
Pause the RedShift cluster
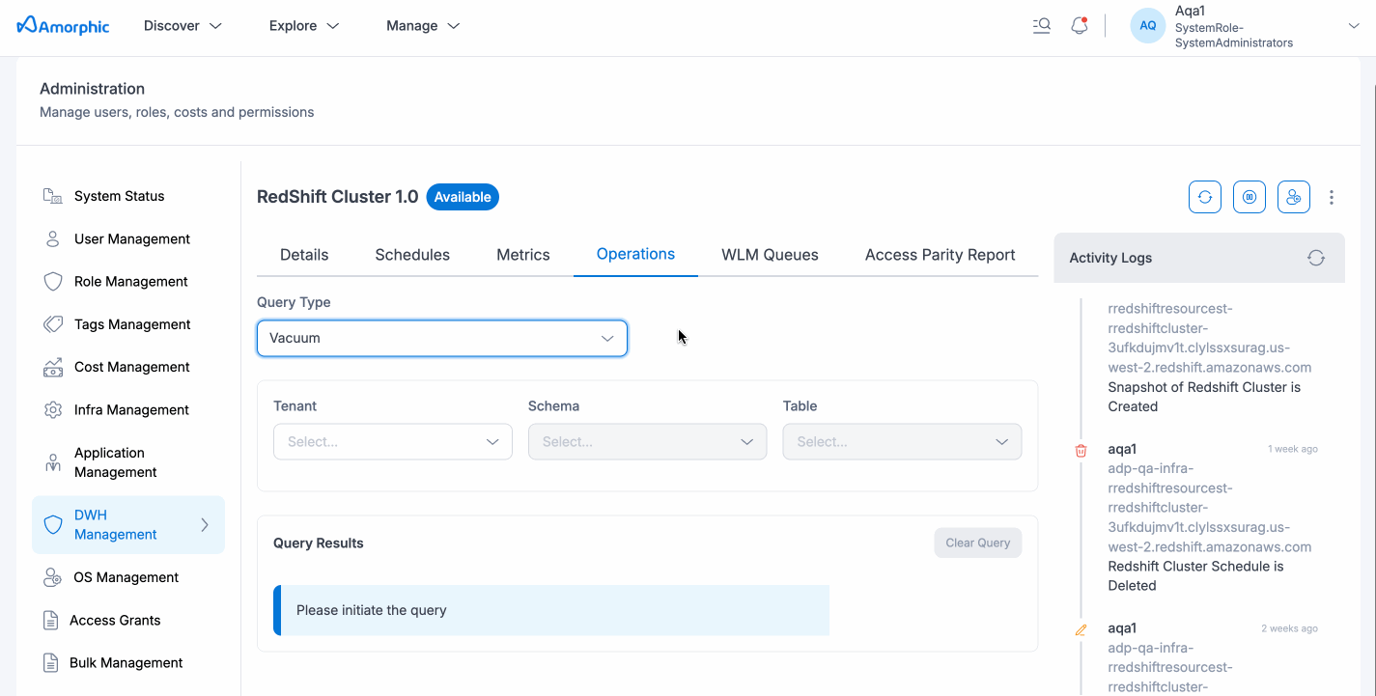(1250, 197)
